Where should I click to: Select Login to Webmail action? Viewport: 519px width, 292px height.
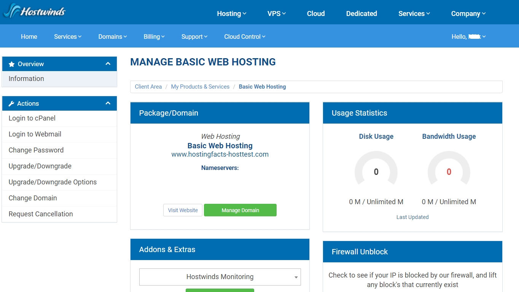pyautogui.click(x=59, y=134)
